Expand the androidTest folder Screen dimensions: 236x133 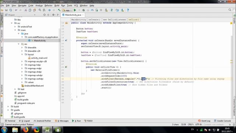[15, 27]
